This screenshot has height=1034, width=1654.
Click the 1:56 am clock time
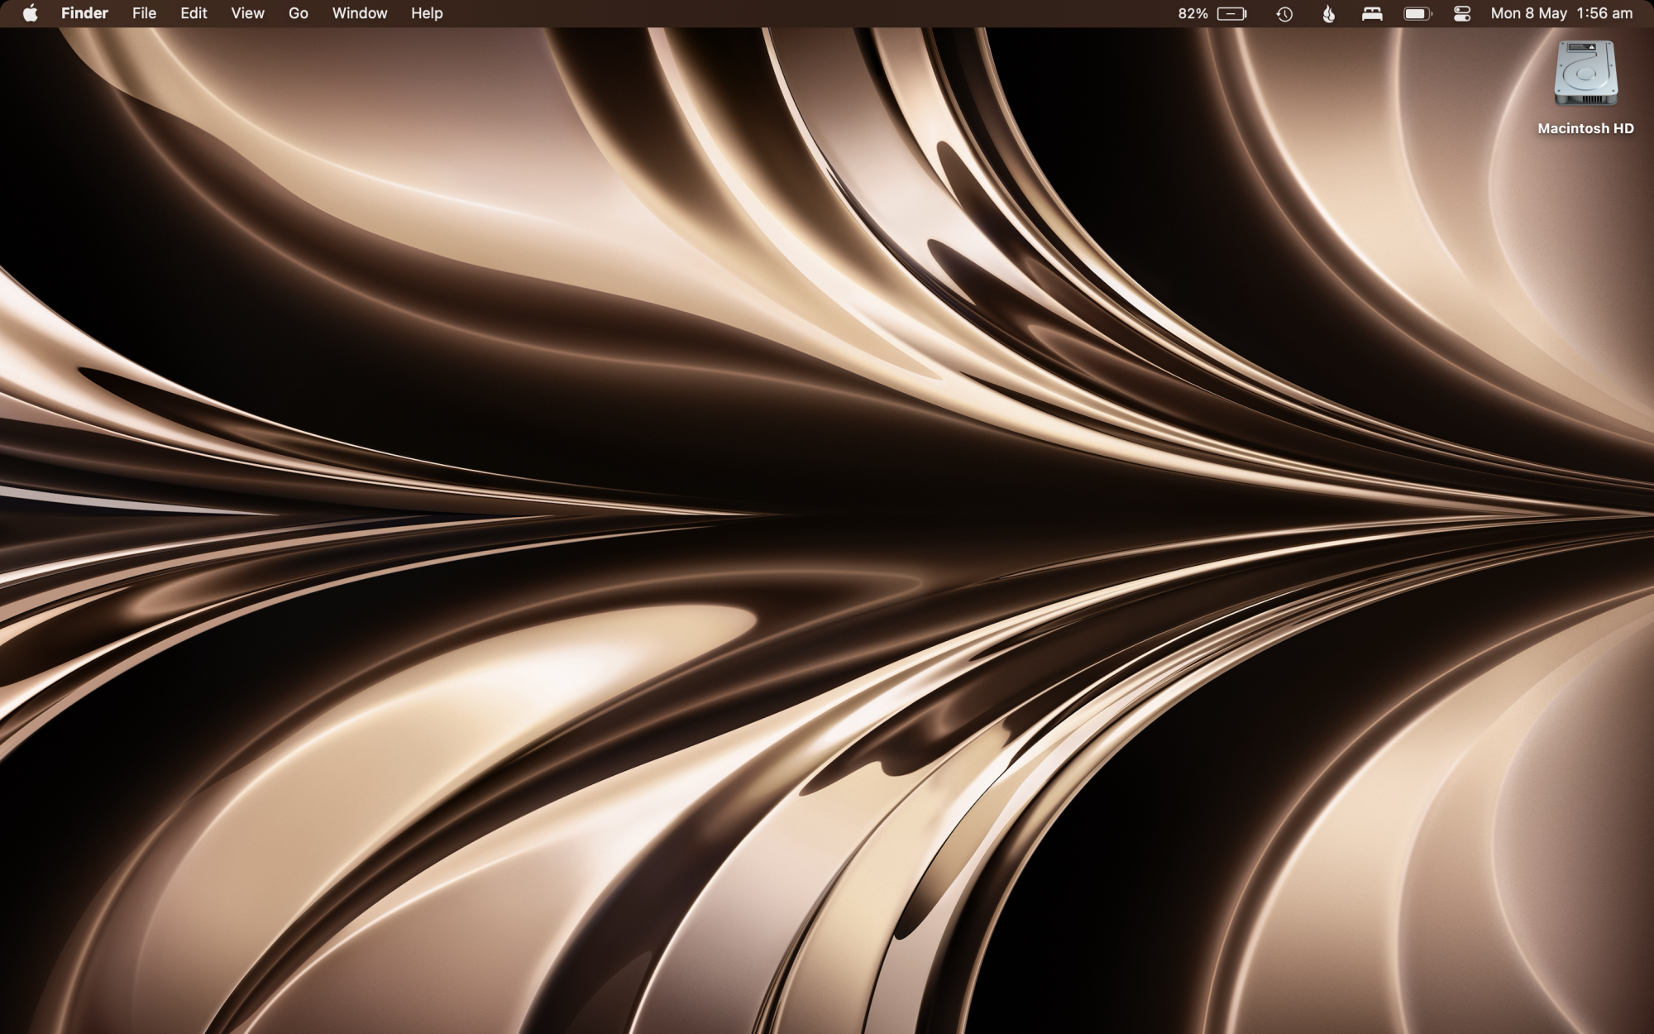pyautogui.click(x=1604, y=13)
